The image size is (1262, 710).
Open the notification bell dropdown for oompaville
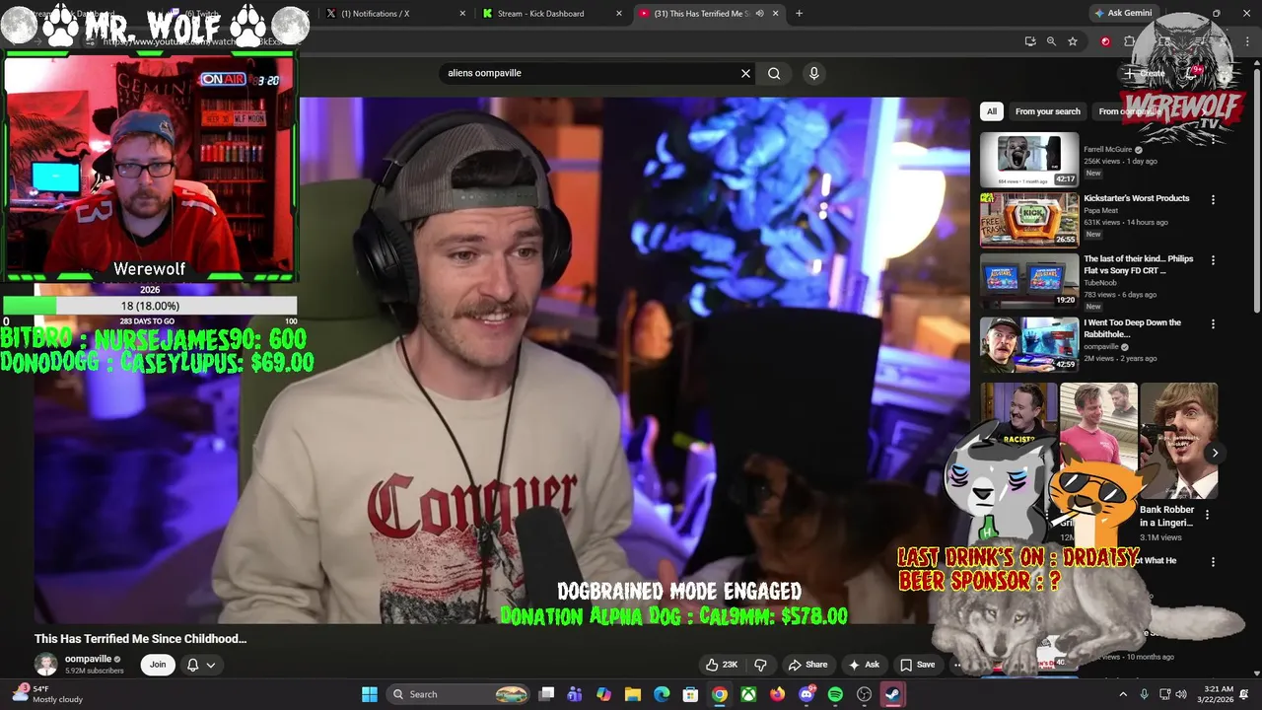point(201,665)
